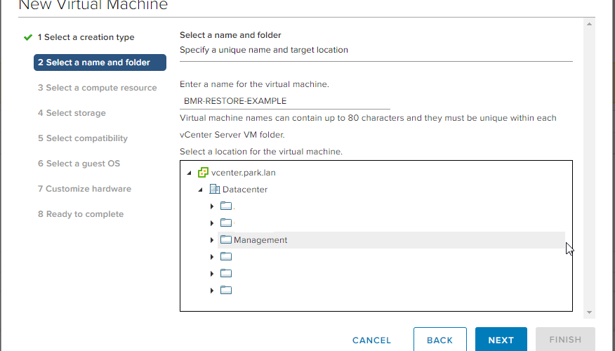Click the vCenter server icon for vcenter.park.lan

click(x=203, y=173)
